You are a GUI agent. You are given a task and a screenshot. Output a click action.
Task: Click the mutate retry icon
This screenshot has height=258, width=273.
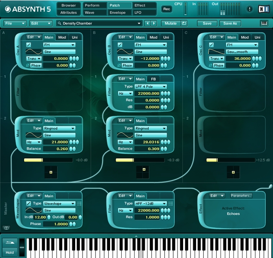184,23
